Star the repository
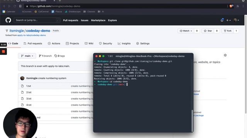This screenshot has width=247, height=138. coord(208,31)
